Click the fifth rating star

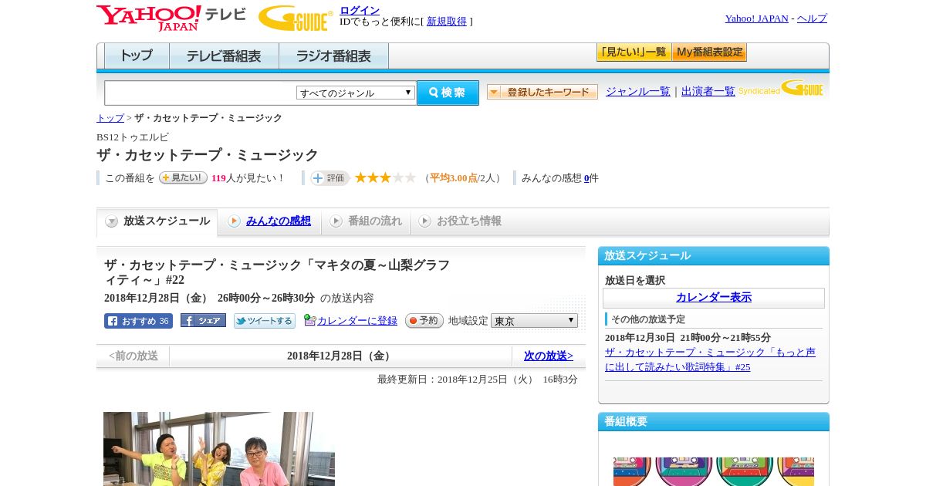[x=410, y=177]
